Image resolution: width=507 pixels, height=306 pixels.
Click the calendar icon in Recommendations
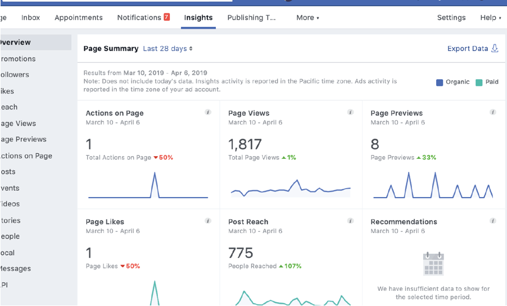pyautogui.click(x=433, y=264)
